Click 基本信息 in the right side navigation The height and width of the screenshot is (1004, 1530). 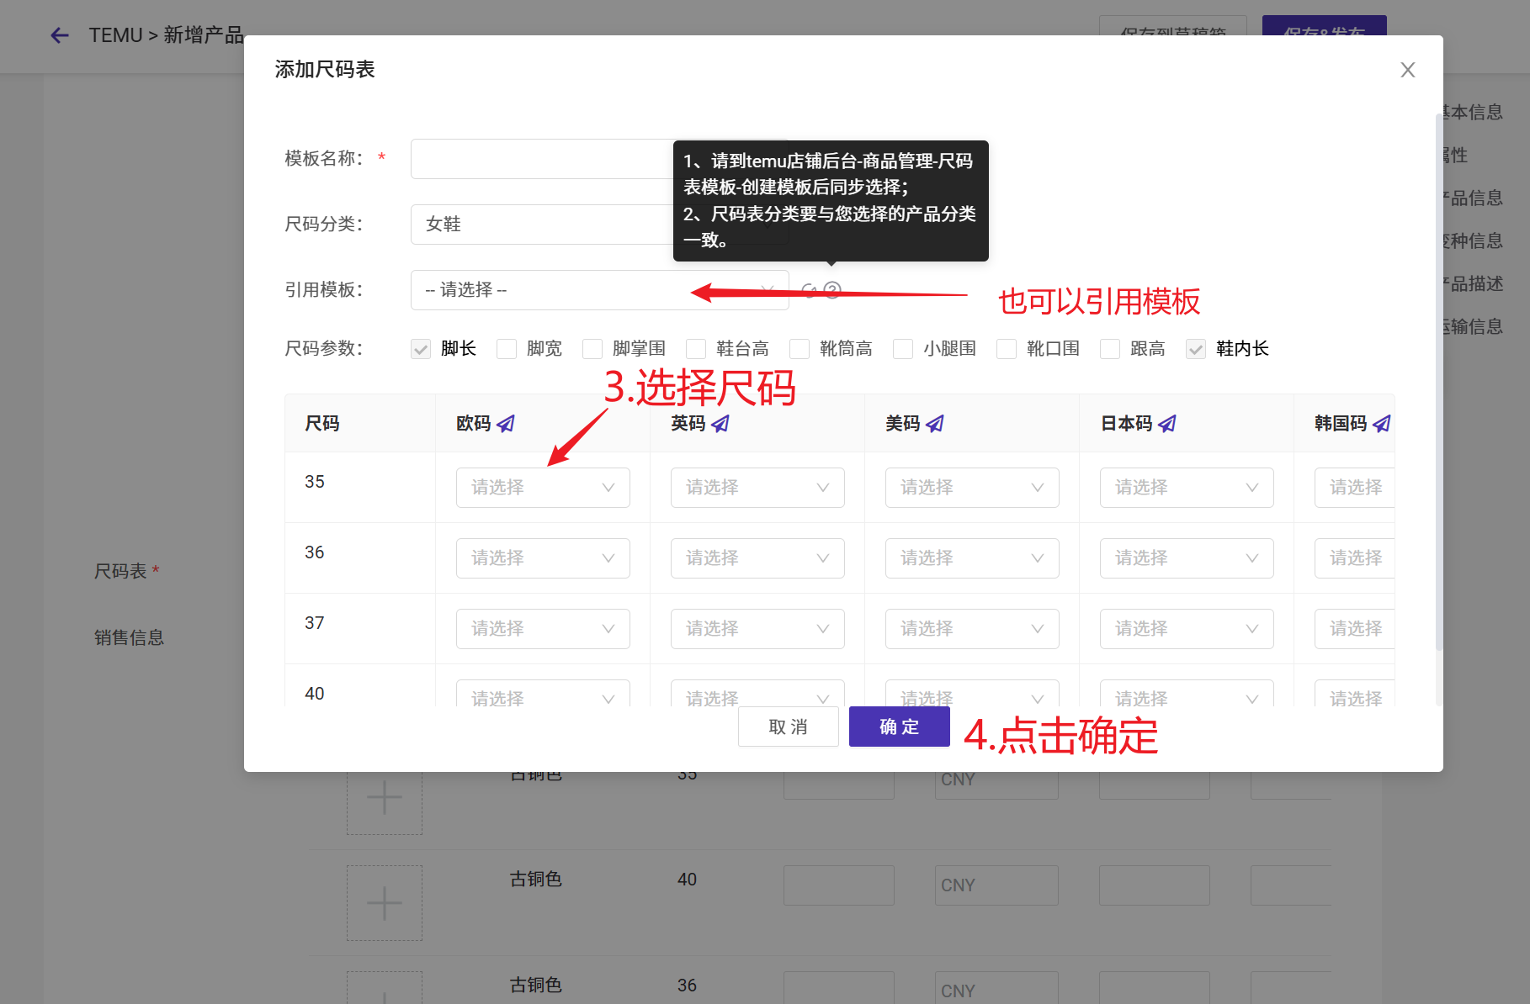coord(1474,112)
